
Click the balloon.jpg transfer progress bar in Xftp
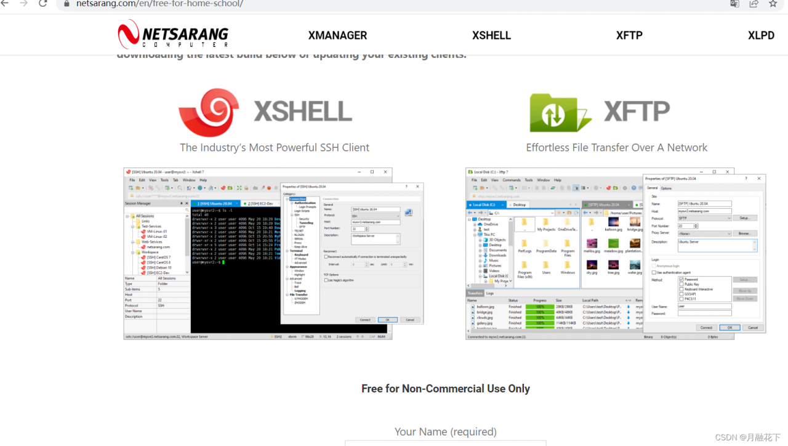540,306
